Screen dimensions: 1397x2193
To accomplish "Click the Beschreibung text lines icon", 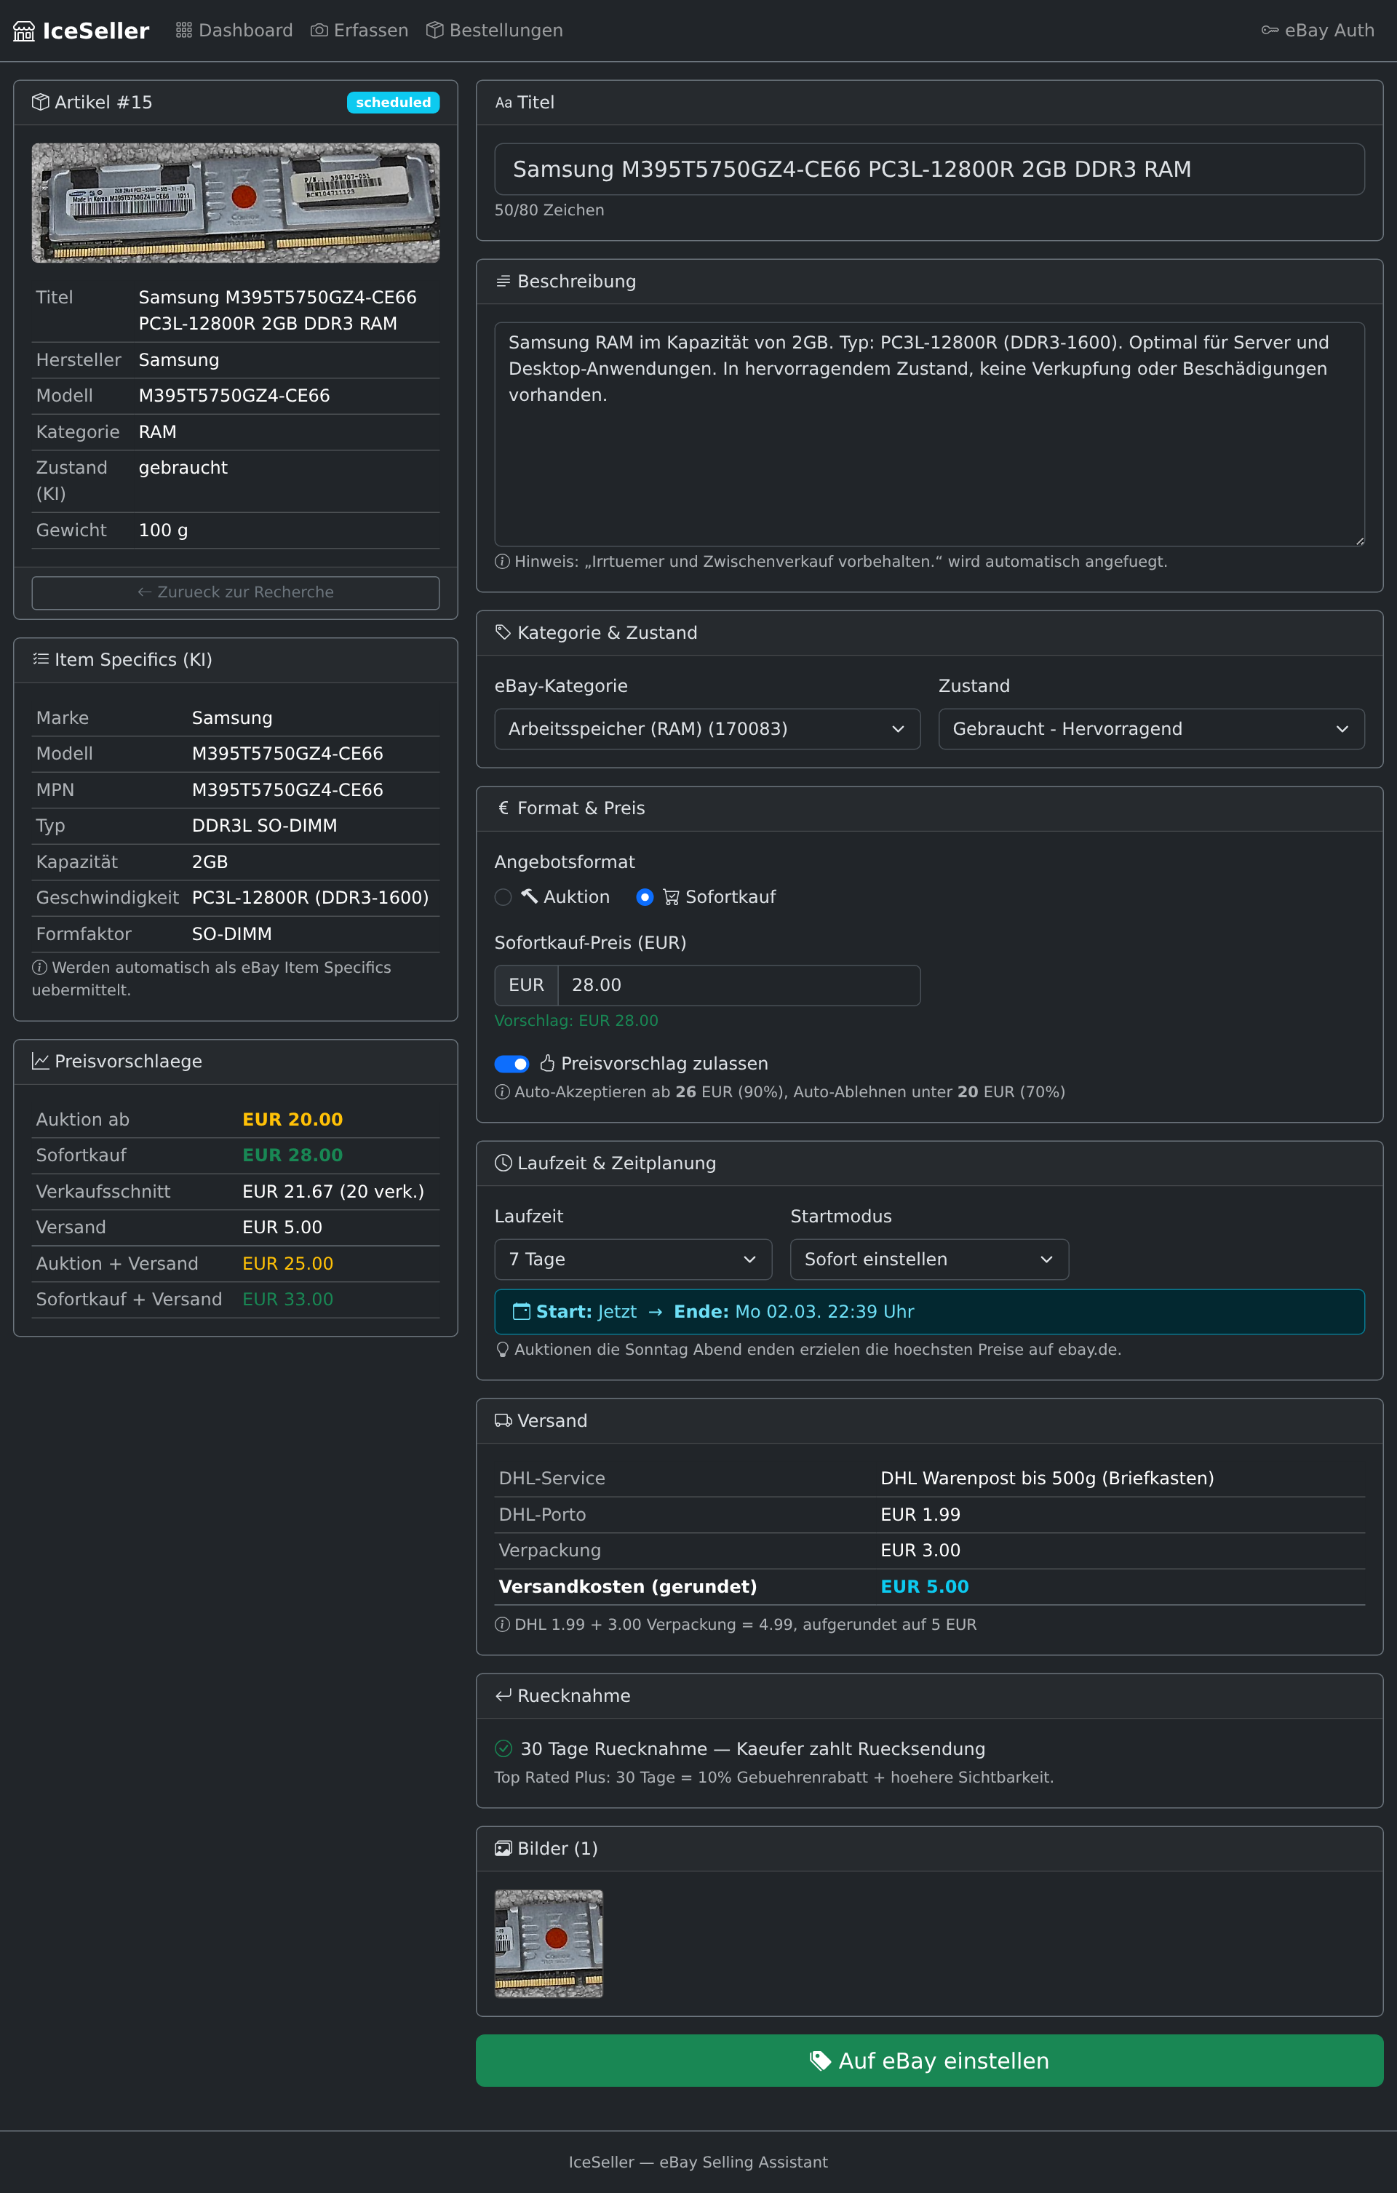I will [x=503, y=282].
